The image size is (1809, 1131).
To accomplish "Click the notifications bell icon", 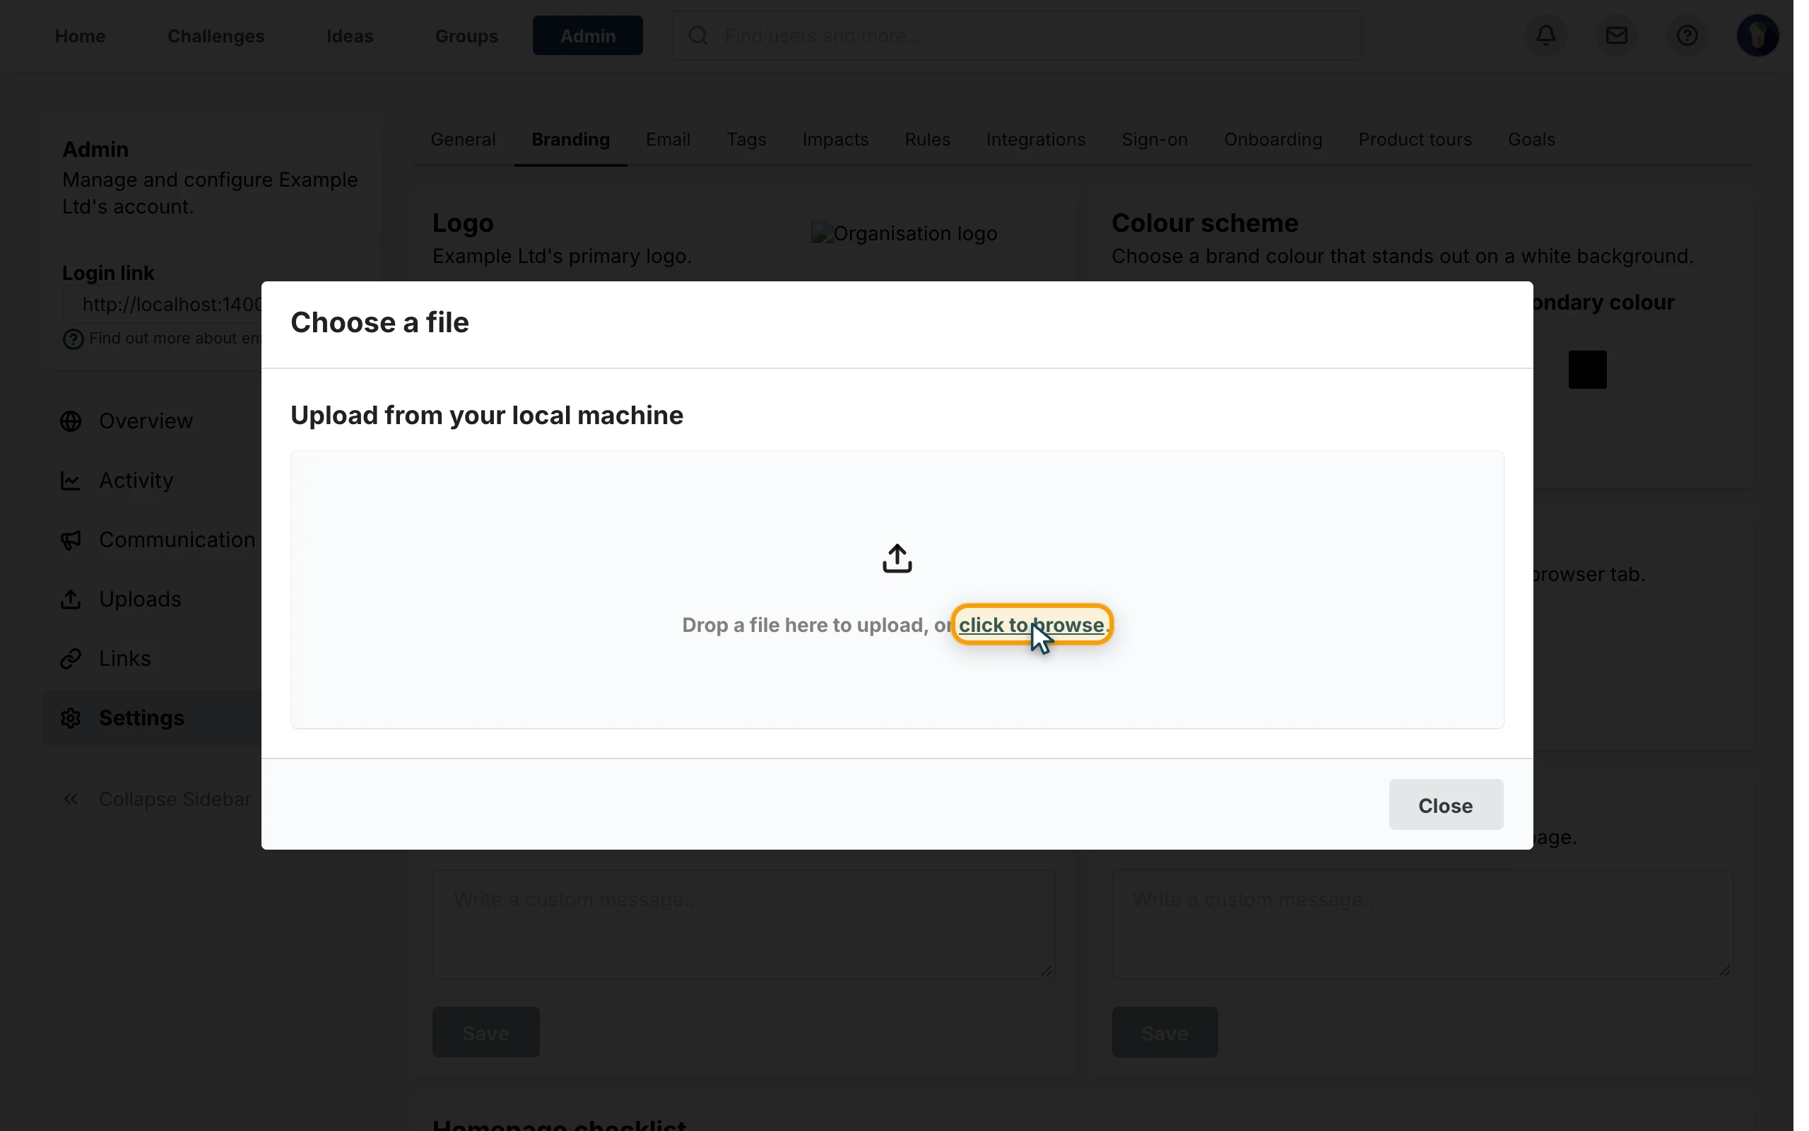I will pyautogui.click(x=1546, y=35).
